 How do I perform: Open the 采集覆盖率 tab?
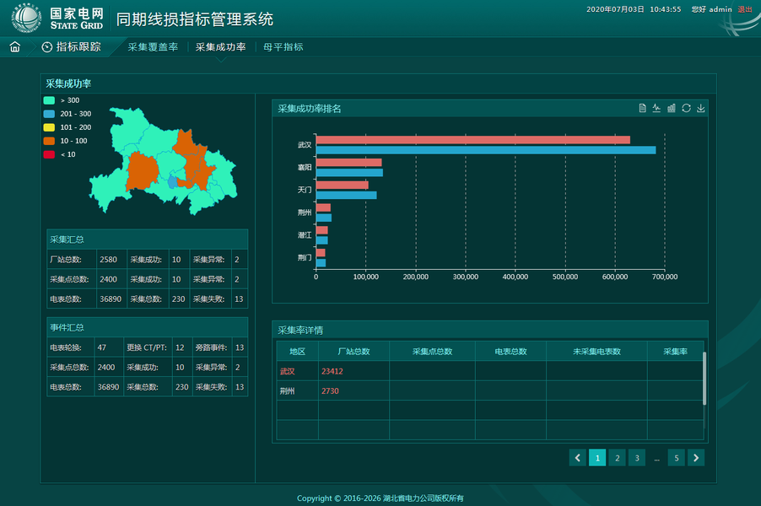coord(153,47)
